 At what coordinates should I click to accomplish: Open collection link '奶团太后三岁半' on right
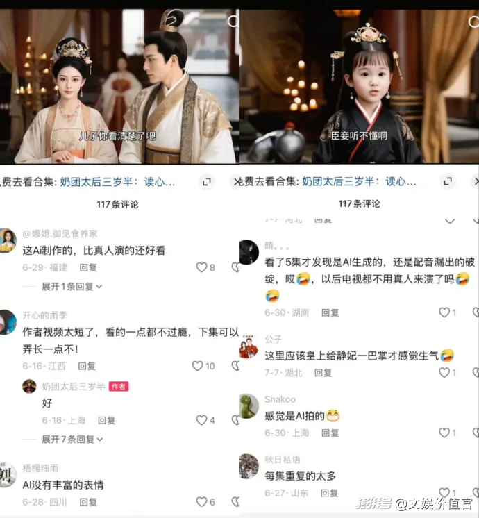pos(359,181)
